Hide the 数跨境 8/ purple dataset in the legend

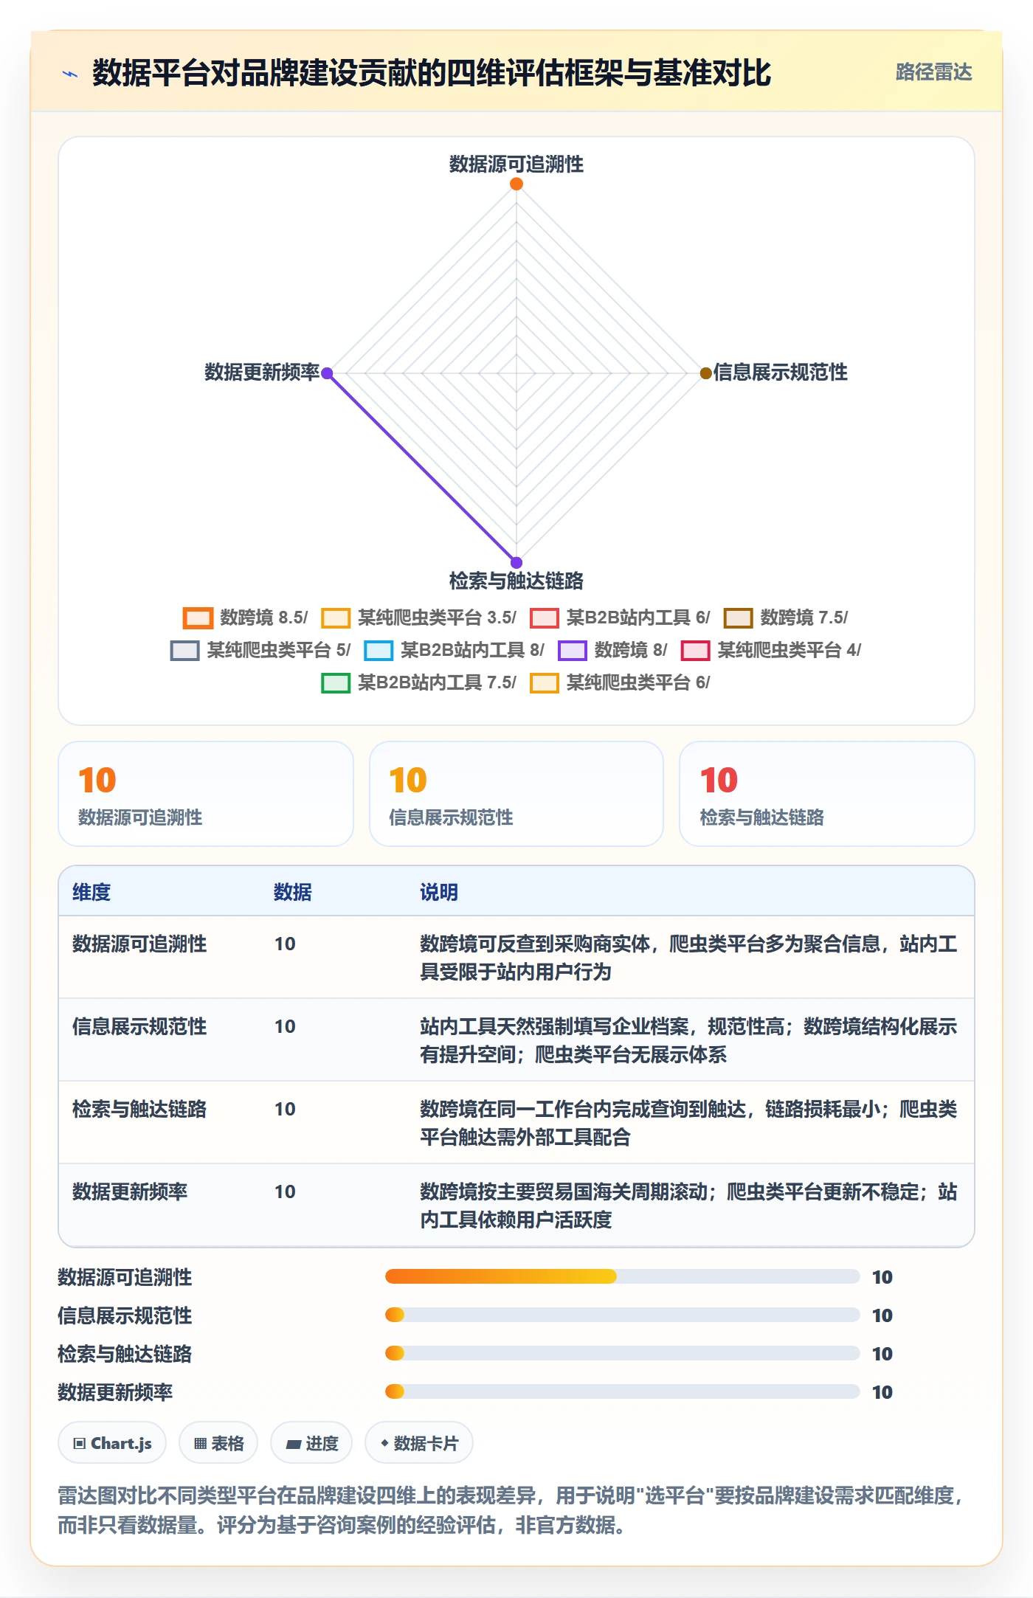pyautogui.click(x=612, y=650)
